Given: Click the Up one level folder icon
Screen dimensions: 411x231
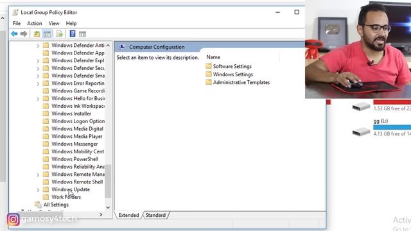Looking at the screenshot, I should [37, 34].
